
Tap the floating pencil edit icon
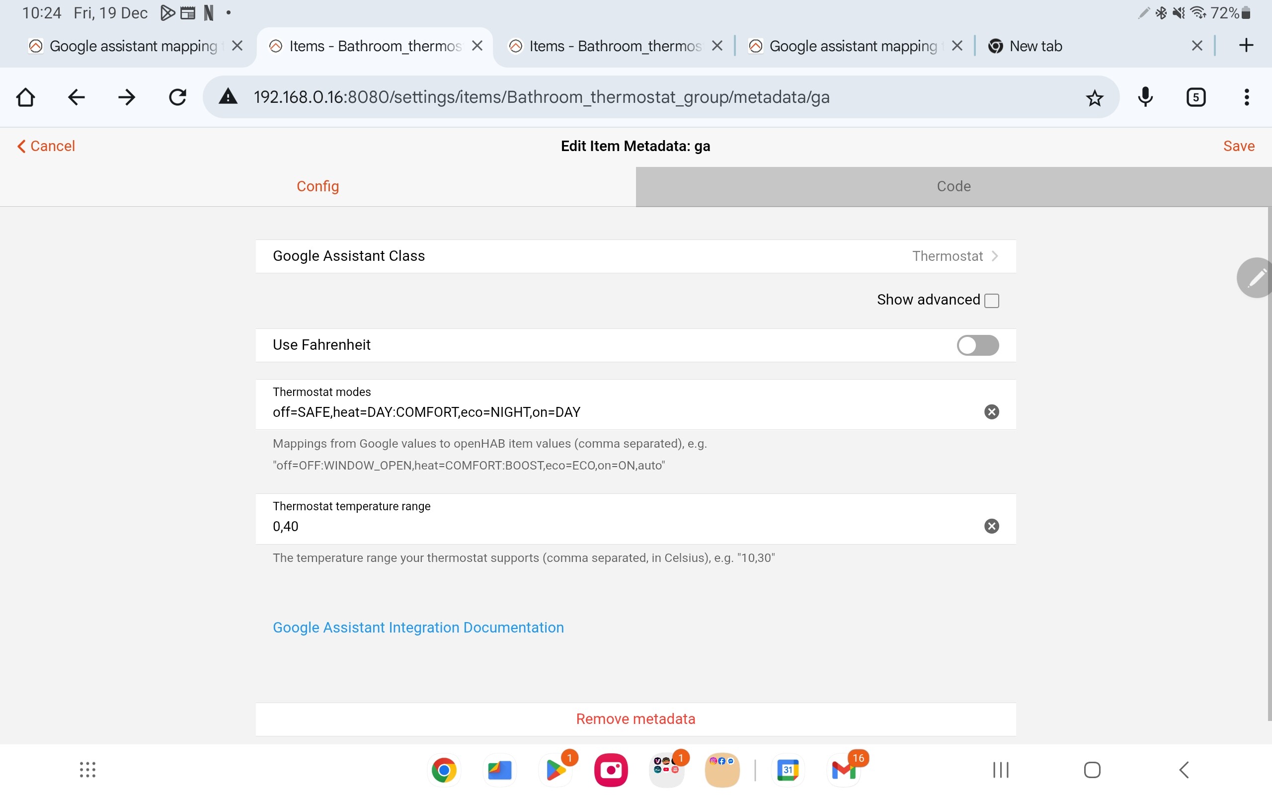1256,278
